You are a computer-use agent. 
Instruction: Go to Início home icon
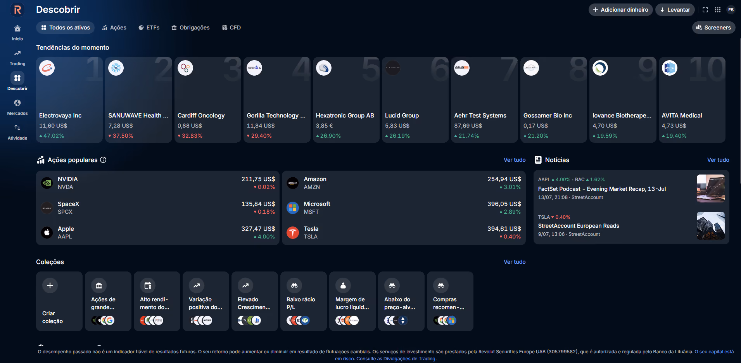pos(17,29)
